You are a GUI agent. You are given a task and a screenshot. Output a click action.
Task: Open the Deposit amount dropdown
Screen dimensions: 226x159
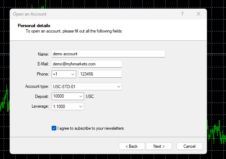(x=68, y=96)
